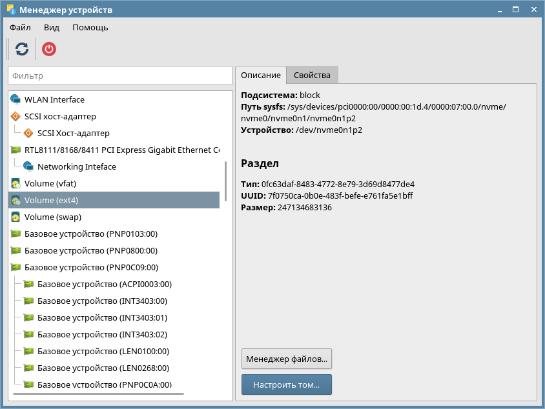Click the SCSI хост-адаптер parent icon

coord(15,116)
